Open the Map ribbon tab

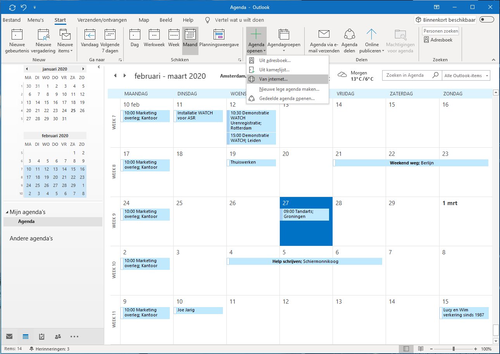click(x=144, y=20)
